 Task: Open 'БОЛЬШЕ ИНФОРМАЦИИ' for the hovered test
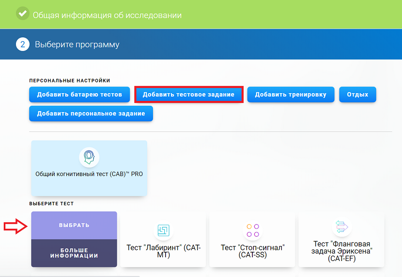pyautogui.click(x=74, y=253)
